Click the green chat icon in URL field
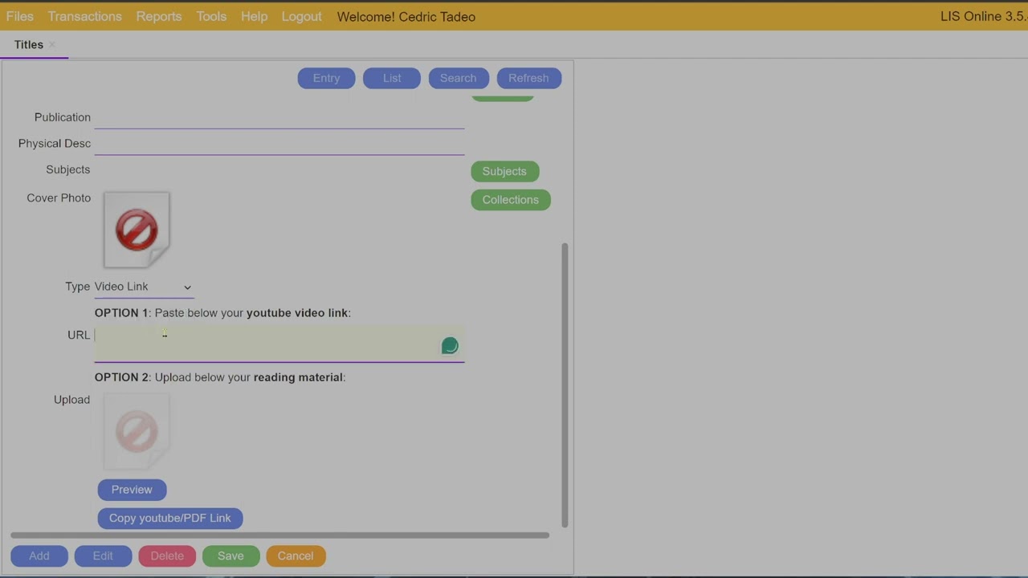1028x578 pixels. [x=450, y=346]
